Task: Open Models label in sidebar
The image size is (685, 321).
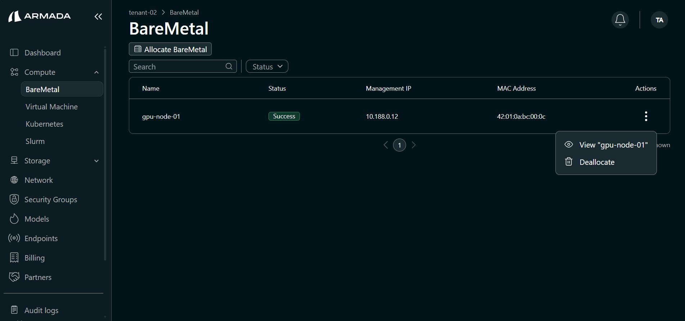Action: click(37, 219)
